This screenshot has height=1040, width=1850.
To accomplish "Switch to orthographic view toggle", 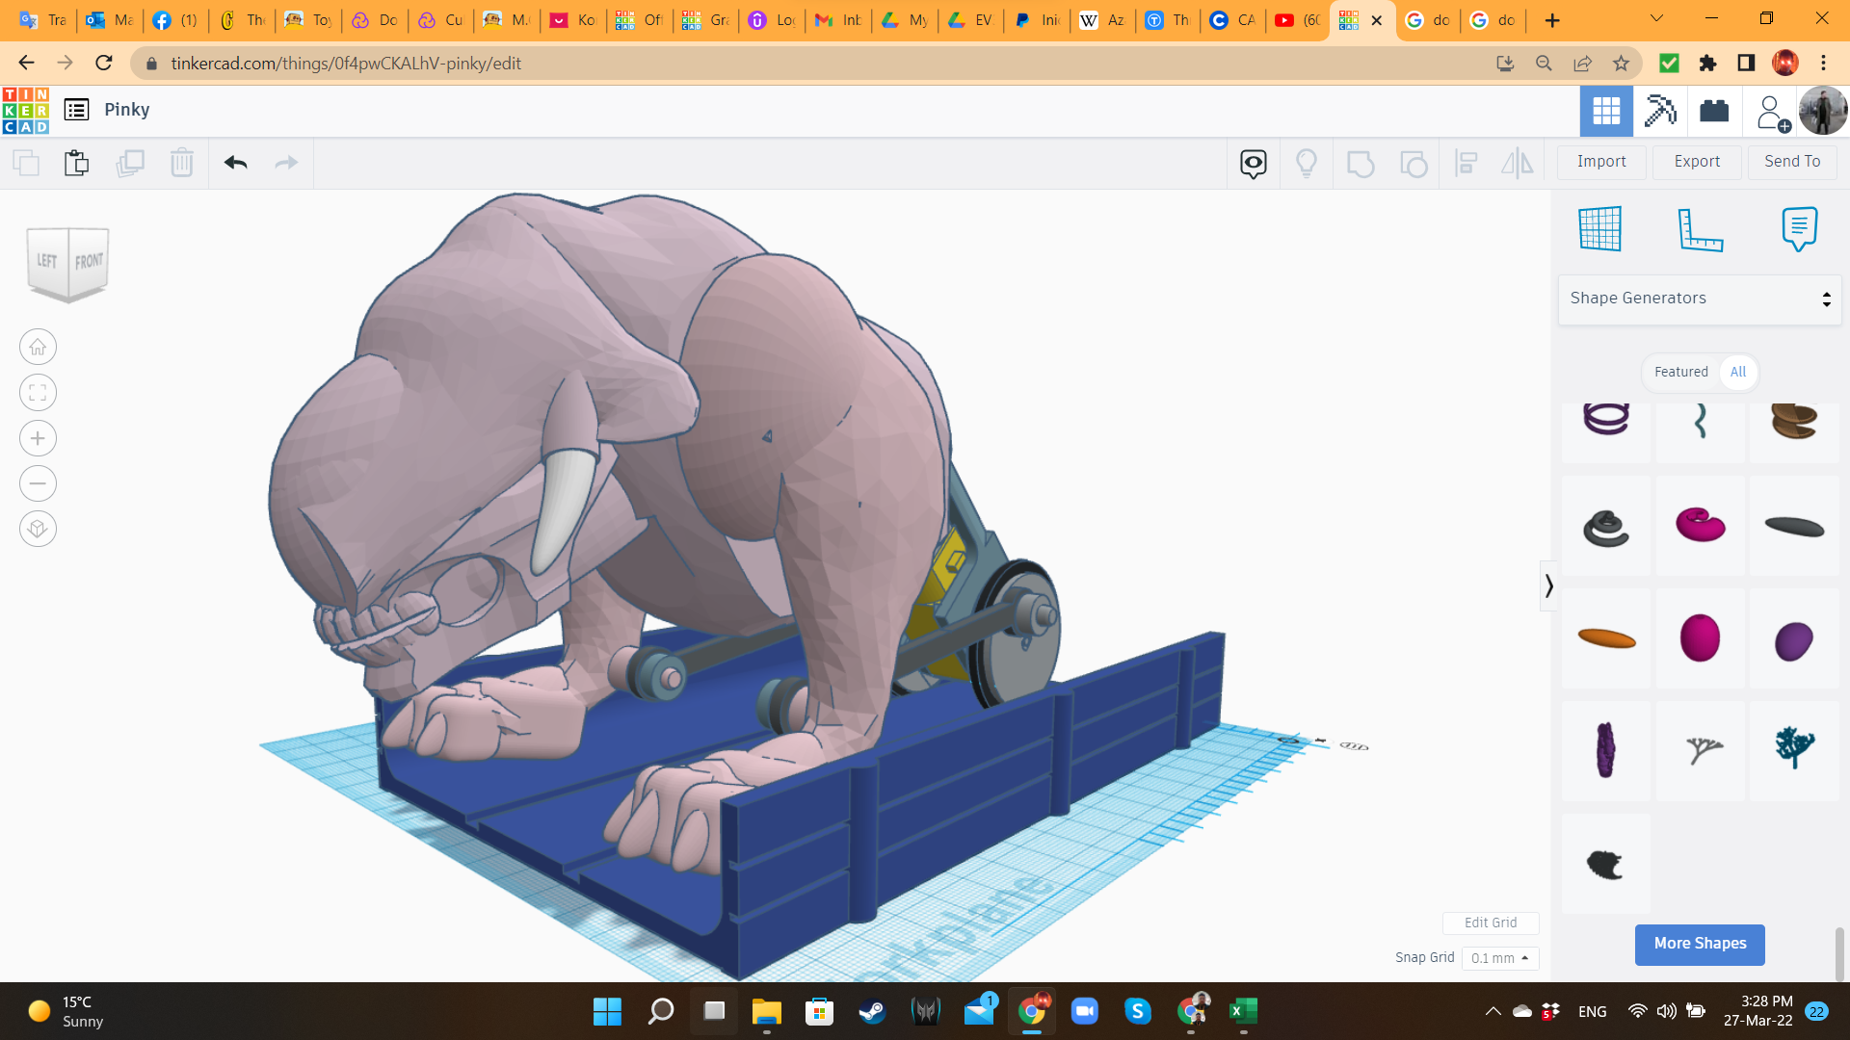I will [x=38, y=529].
